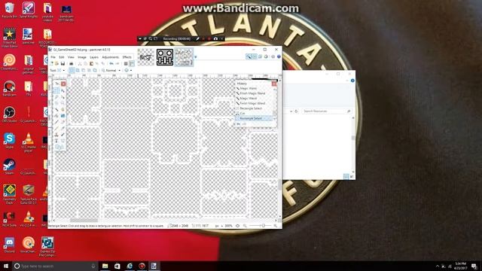Select the Paint Bucket tool
482x271 pixels.
tap(56, 115)
